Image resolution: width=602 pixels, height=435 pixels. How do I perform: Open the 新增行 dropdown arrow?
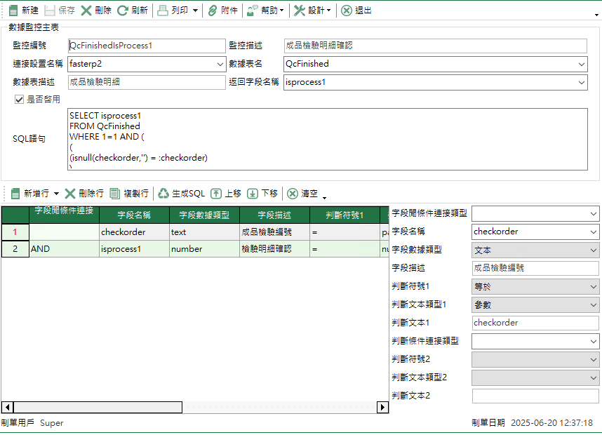[56, 194]
